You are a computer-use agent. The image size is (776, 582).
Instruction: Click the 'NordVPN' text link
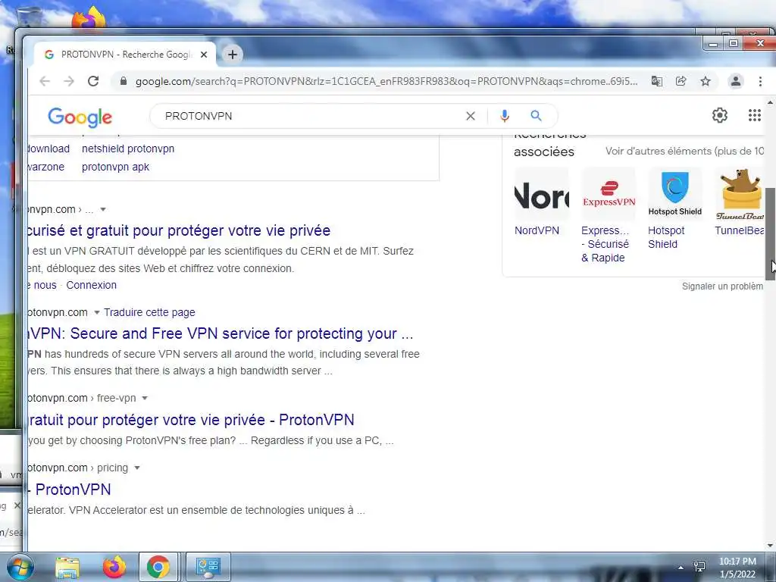537,230
